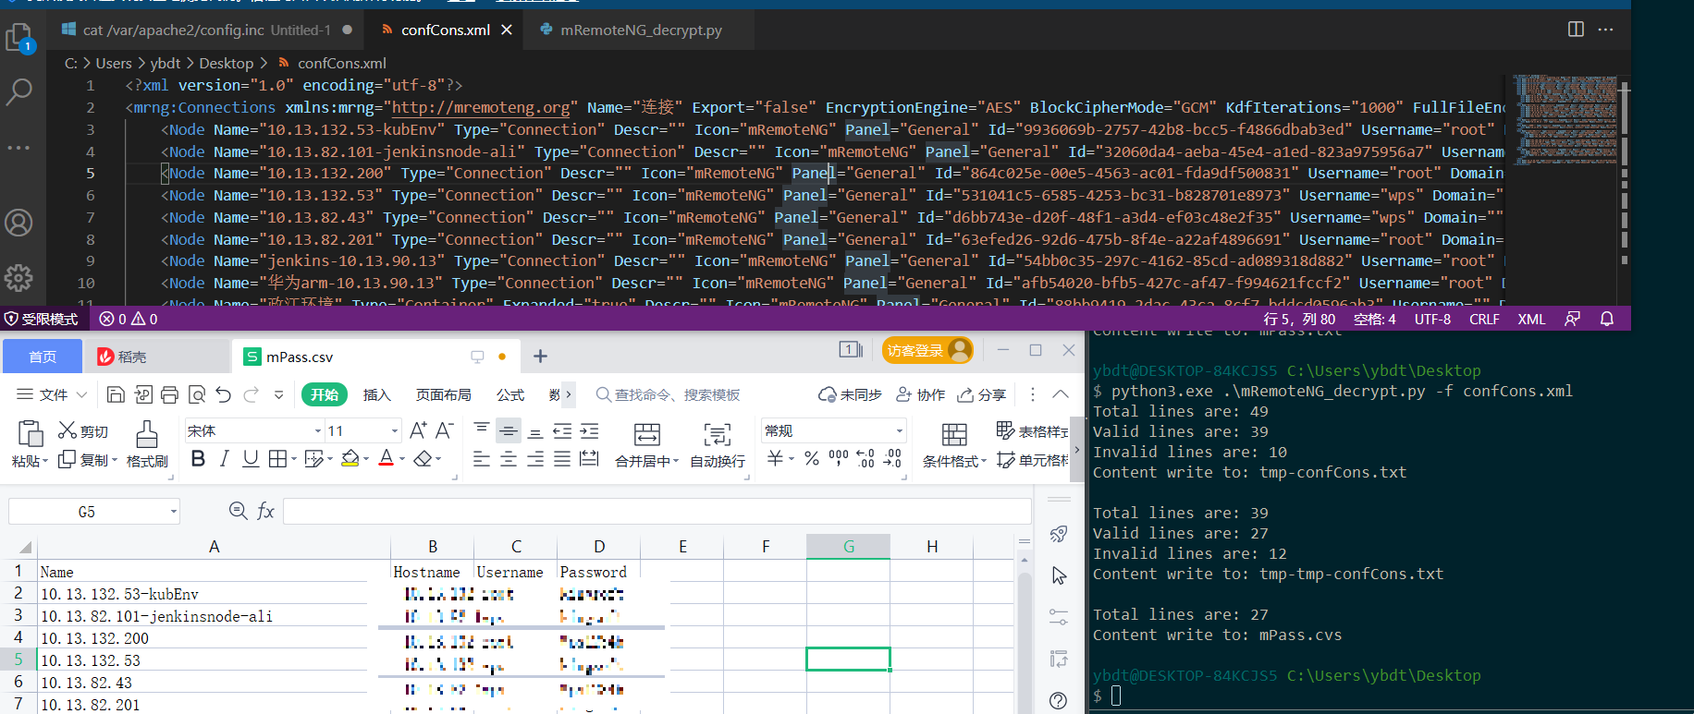The width and height of the screenshot is (1694, 714).
Task: Toggle center horizontal alignment
Action: tap(509, 459)
